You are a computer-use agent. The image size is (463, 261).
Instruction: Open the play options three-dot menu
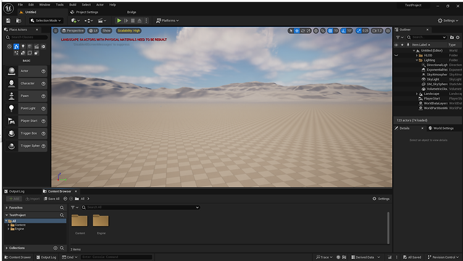click(146, 20)
